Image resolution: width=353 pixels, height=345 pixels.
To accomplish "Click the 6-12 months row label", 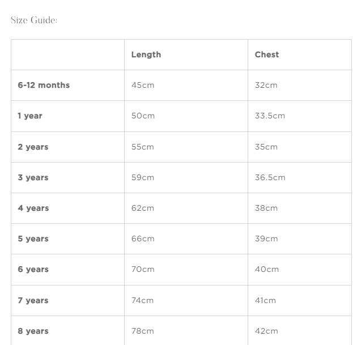I will [x=44, y=85].
